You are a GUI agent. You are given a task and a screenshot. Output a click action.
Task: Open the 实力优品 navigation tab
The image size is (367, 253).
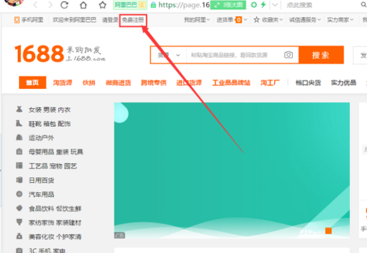(x=344, y=83)
